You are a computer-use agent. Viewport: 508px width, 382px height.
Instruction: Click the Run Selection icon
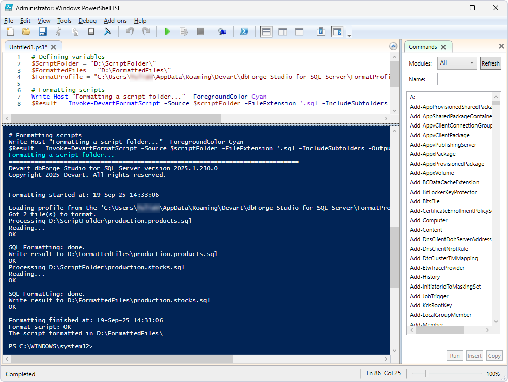click(x=184, y=31)
